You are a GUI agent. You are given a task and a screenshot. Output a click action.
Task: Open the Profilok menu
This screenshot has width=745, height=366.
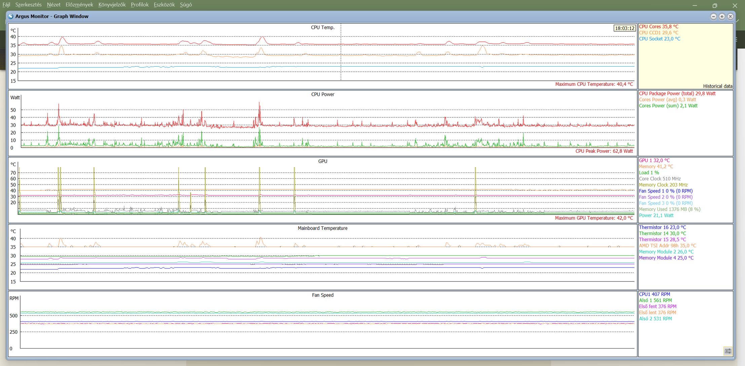pos(140,5)
